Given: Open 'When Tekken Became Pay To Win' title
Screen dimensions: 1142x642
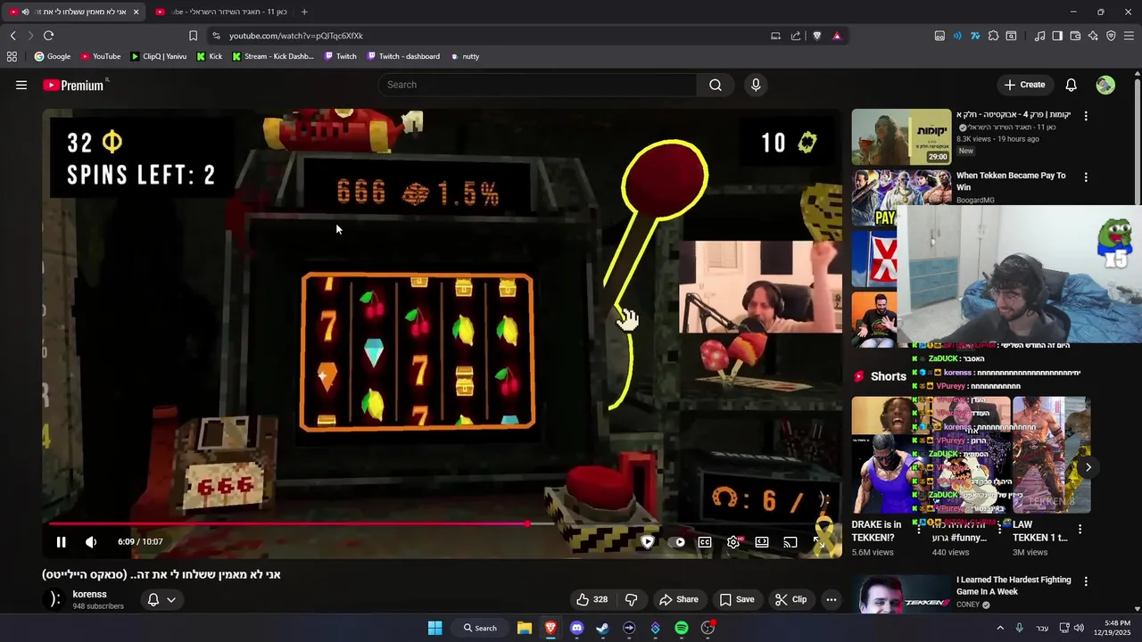Looking at the screenshot, I should coord(1011,181).
